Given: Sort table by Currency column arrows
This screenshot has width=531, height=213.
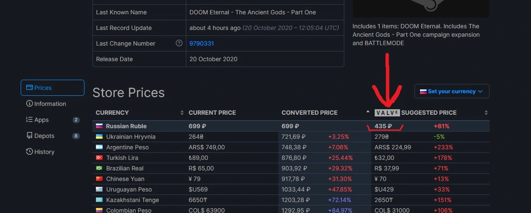Looking at the screenshot, I should [x=182, y=113].
